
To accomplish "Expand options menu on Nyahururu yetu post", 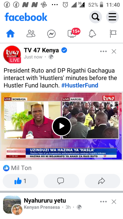I will click(x=104, y=202).
